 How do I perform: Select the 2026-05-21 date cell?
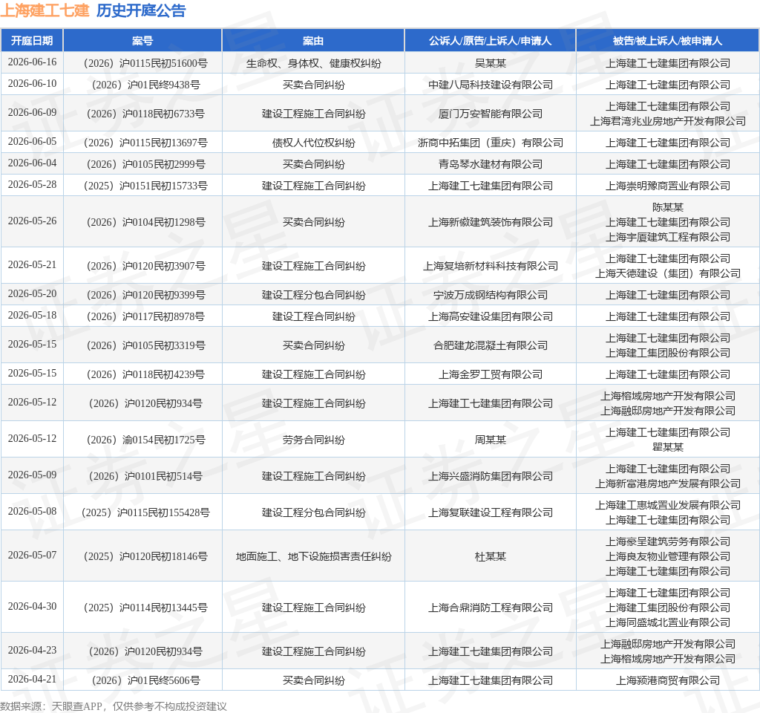32,265
